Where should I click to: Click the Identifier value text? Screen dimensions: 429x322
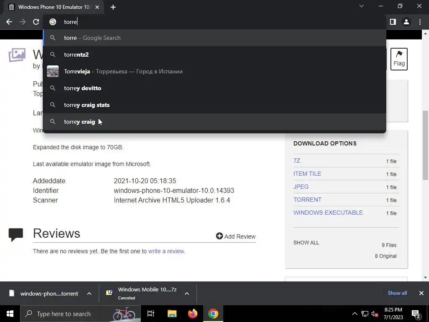[x=174, y=191]
